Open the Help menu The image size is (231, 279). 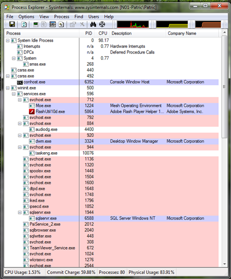109,17
